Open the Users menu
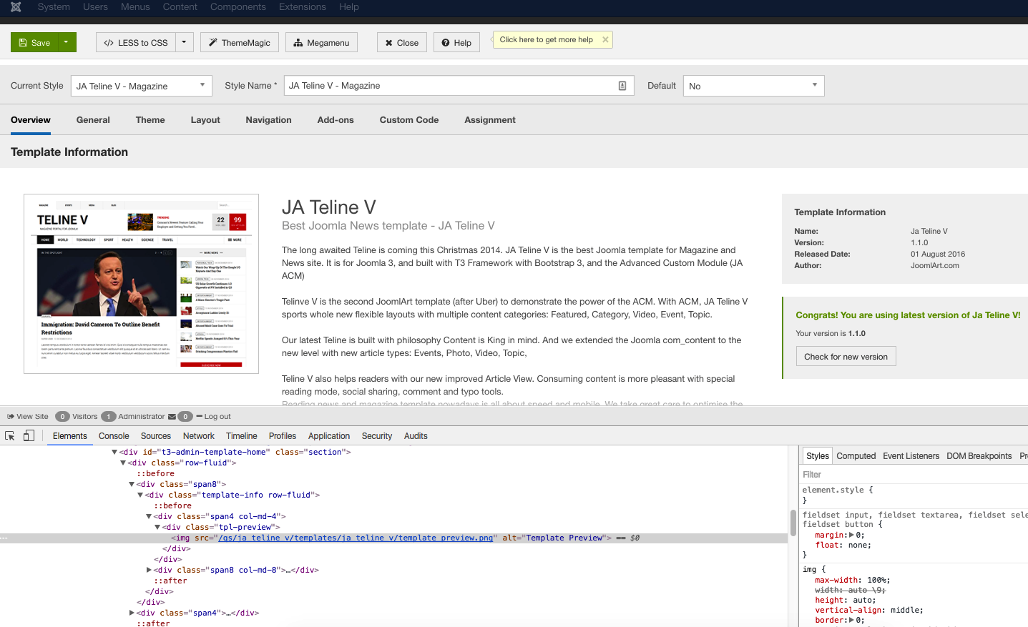The width and height of the screenshot is (1028, 627). click(x=95, y=7)
